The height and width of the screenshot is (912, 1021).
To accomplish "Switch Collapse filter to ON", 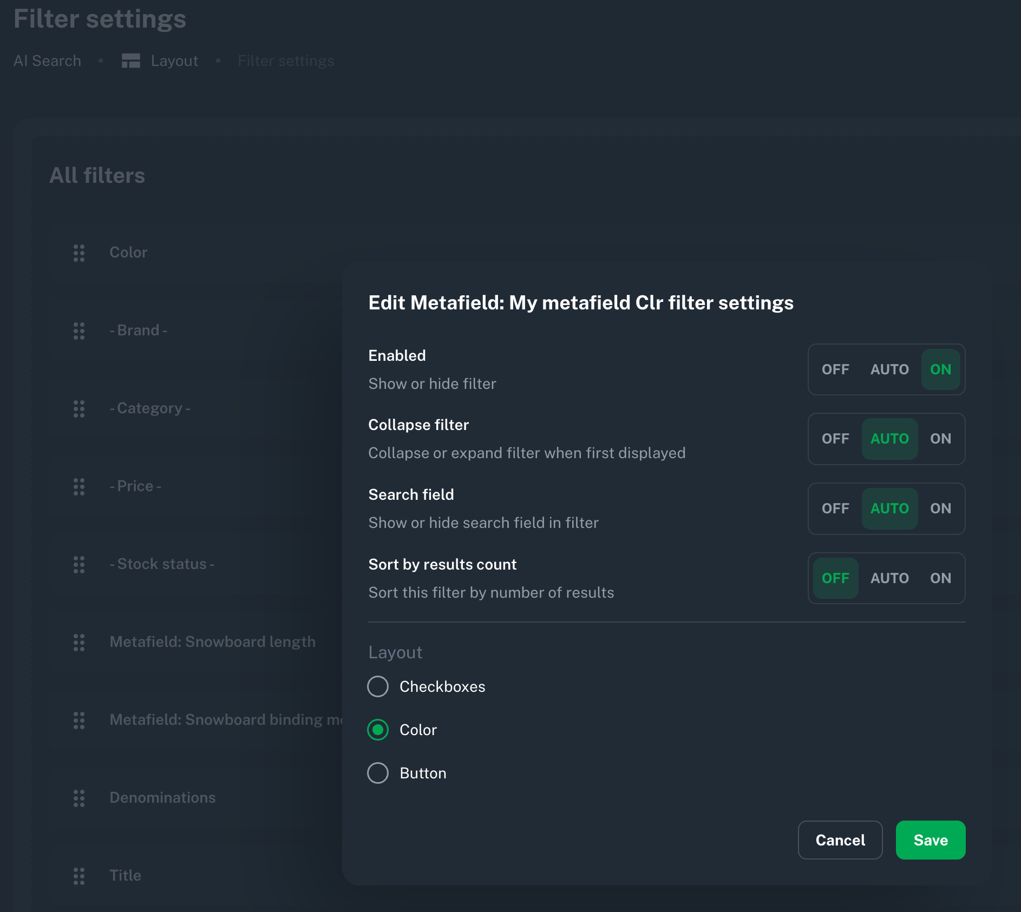I will [940, 439].
